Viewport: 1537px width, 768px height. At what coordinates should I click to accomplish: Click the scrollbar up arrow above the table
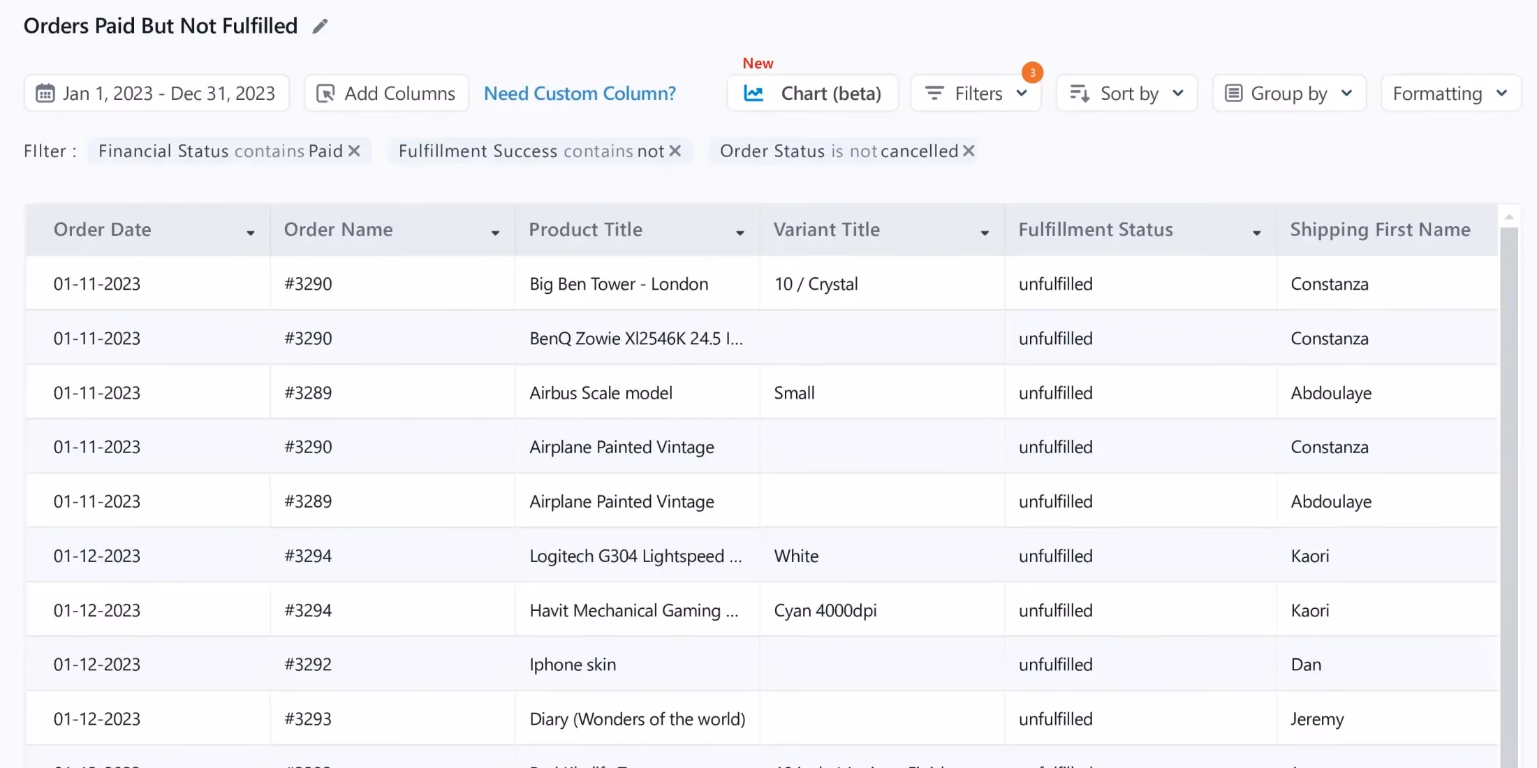1509,217
